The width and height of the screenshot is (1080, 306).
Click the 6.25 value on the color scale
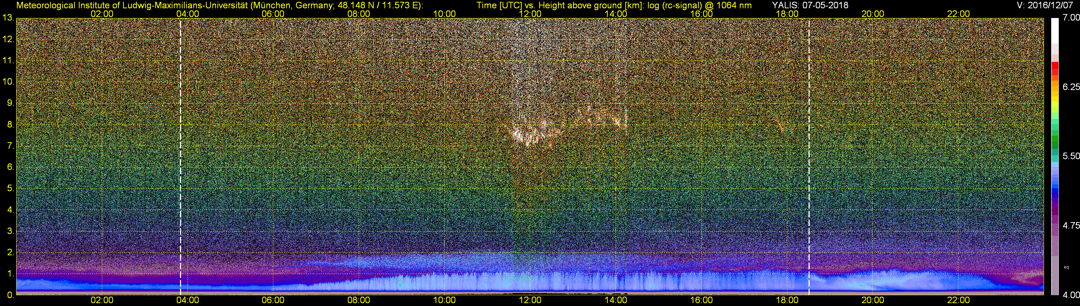click(1071, 87)
